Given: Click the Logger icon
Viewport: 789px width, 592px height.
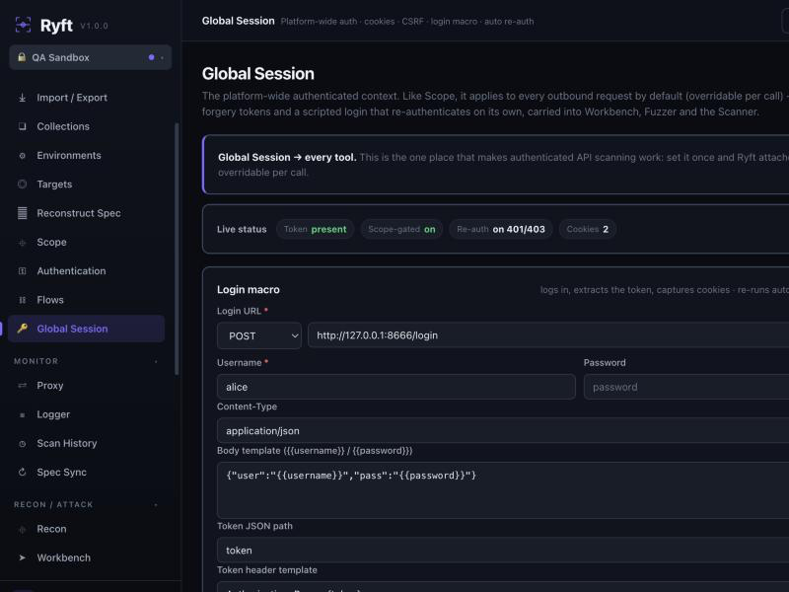Looking at the screenshot, I should (x=22, y=414).
